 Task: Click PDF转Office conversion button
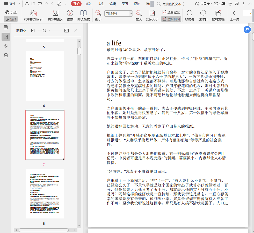34,16
